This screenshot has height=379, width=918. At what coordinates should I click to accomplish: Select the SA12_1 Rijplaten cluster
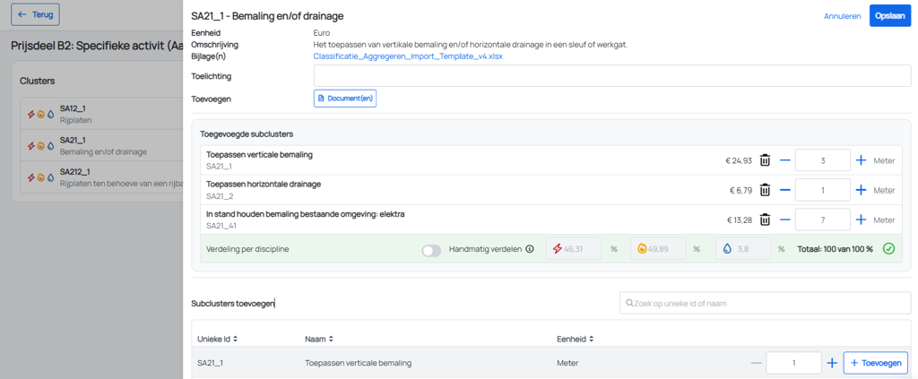102,114
